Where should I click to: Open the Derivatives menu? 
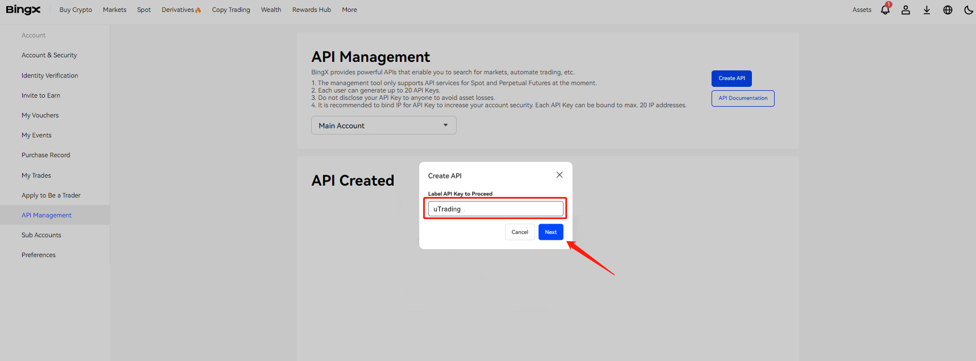click(x=181, y=10)
